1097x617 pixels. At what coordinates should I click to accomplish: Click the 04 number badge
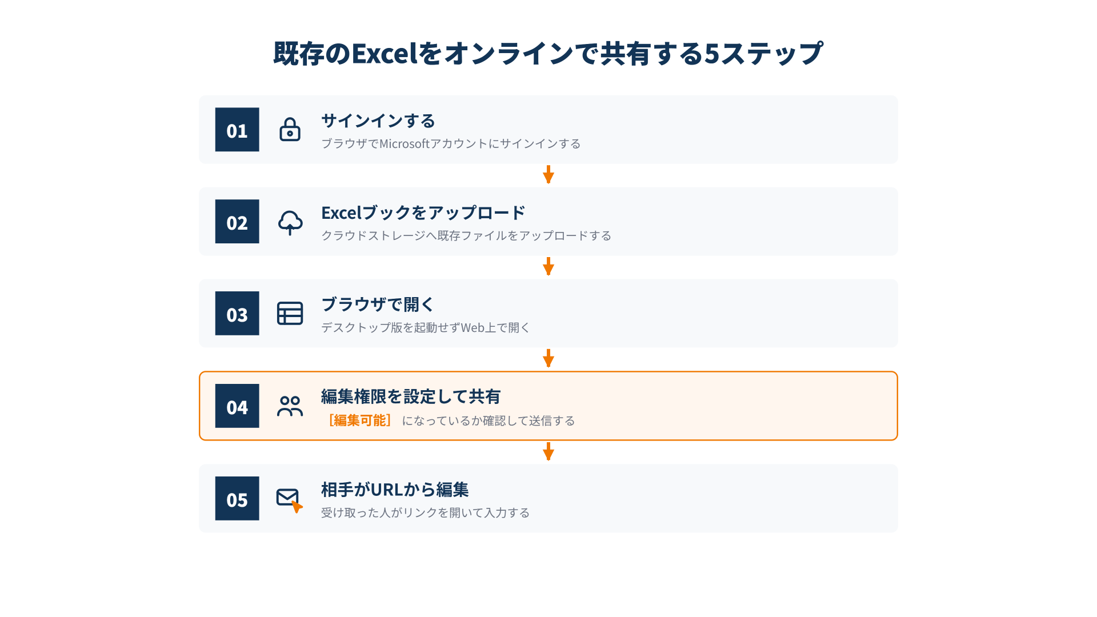237,406
